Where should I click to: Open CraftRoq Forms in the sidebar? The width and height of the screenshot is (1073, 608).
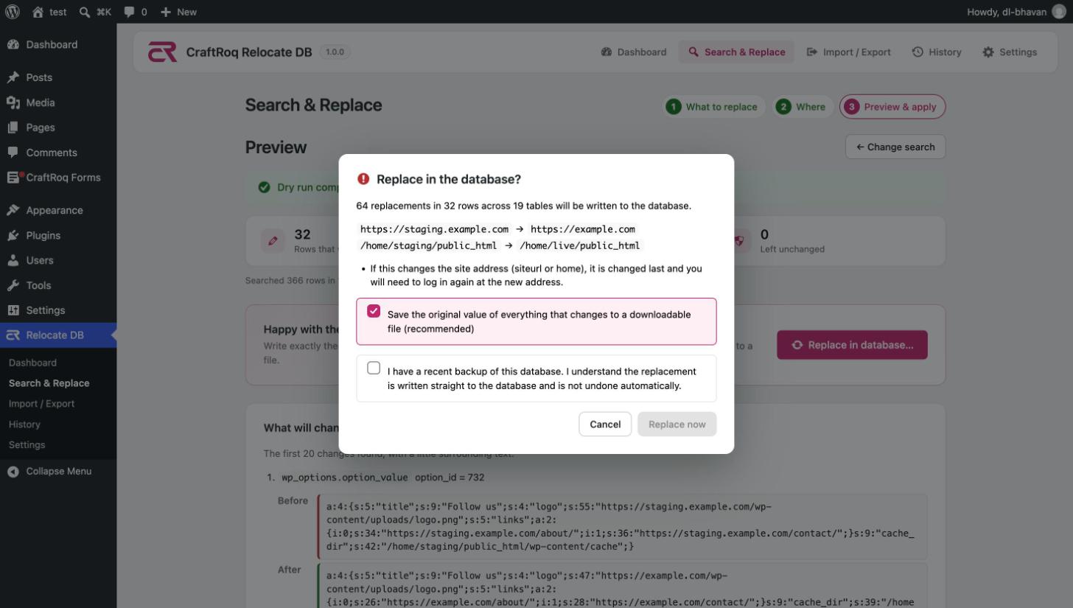click(x=58, y=178)
